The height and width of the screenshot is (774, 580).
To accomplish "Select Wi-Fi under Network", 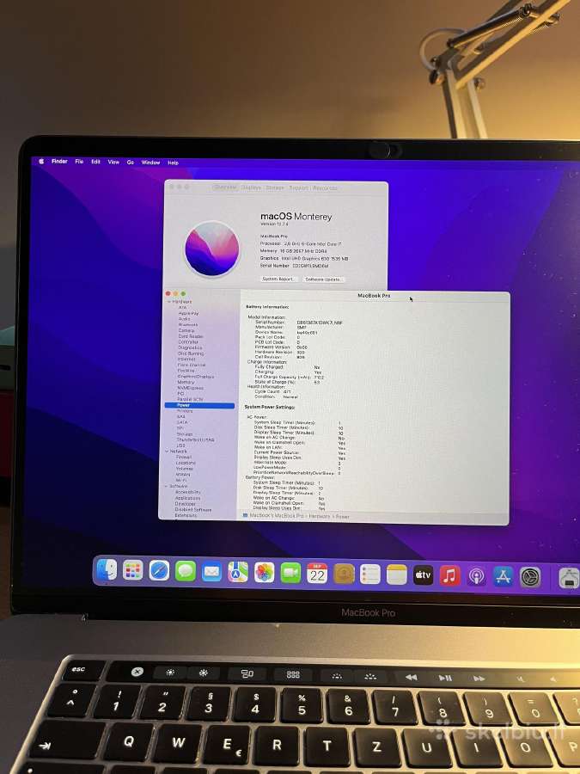I will 181,480.
